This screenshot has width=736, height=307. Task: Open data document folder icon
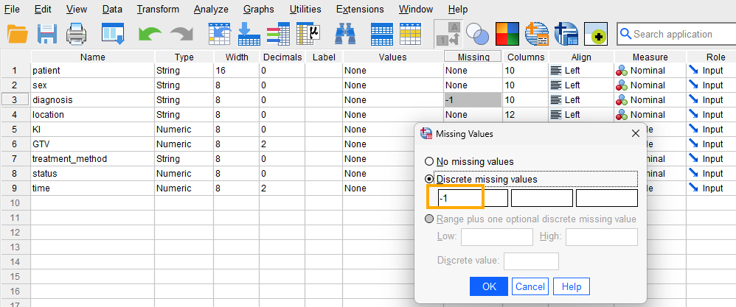click(x=18, y=34)
